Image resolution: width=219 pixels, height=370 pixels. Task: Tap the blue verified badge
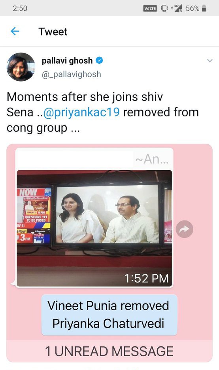pyautogui.click(x=99, y=61)
